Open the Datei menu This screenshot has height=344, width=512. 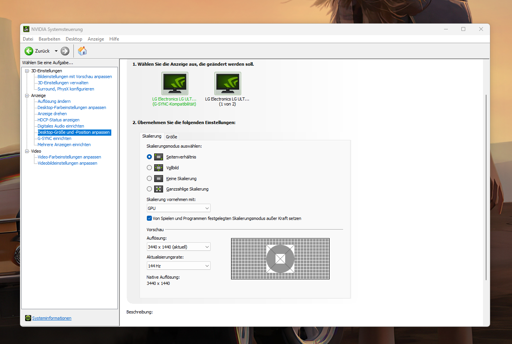coord(28,39)
